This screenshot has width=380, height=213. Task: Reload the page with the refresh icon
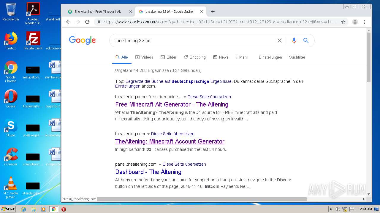coord(87,22)
